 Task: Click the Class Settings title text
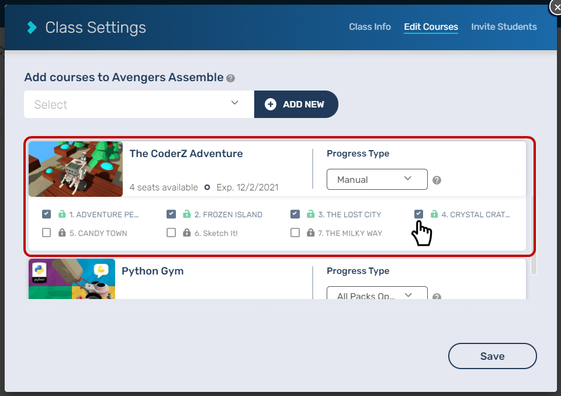point(95,27)
